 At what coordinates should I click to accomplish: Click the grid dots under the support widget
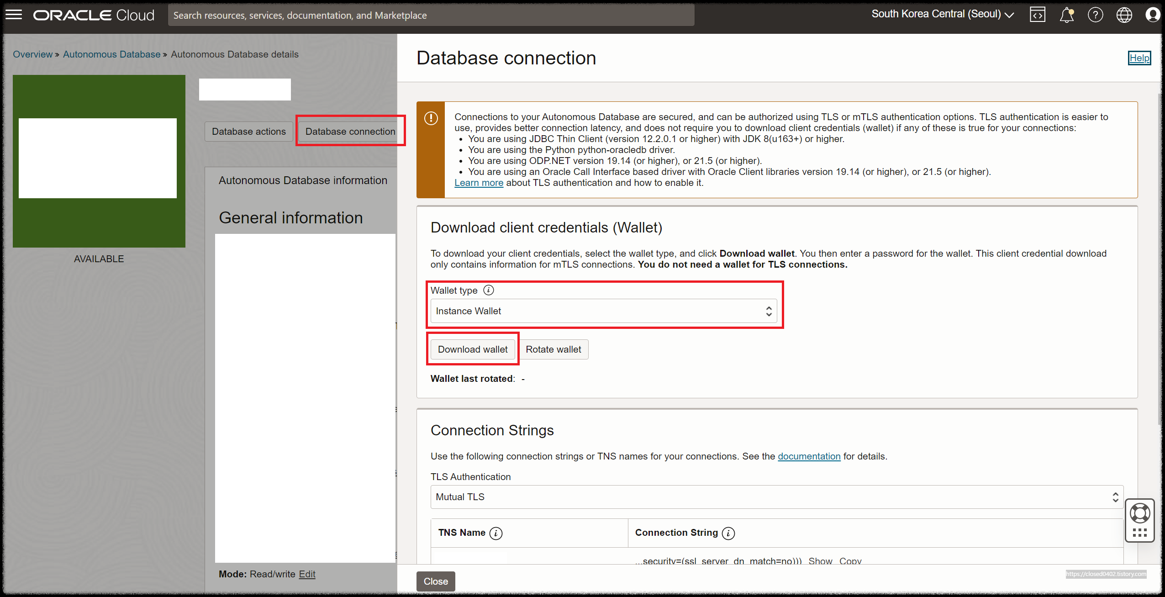point(1139,533)
